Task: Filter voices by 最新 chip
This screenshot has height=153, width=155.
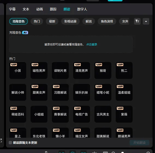Action: (52, 21)
